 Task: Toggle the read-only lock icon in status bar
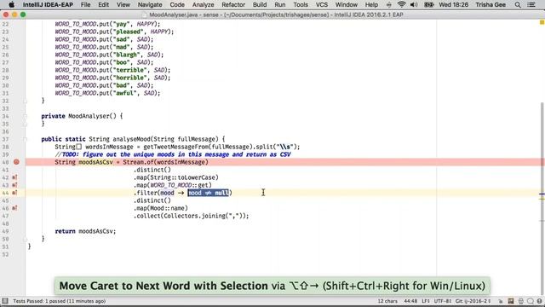click(501, 301)
